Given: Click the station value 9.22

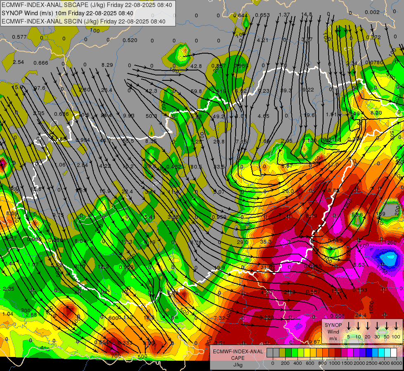Looking at the screenshot, I should [308, 89].
